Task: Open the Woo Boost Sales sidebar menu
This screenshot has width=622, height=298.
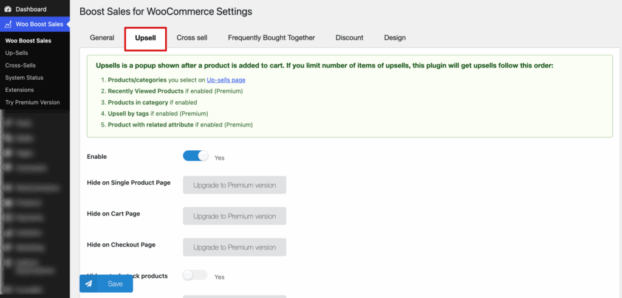Action: pos(35,24)
